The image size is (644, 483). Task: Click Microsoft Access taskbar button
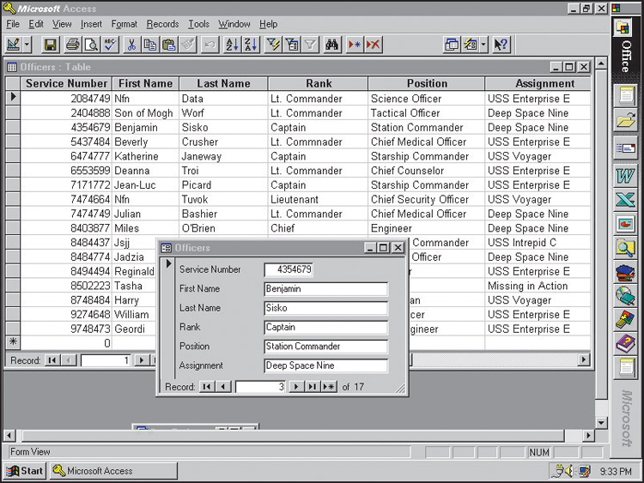(x=113, y=471)
